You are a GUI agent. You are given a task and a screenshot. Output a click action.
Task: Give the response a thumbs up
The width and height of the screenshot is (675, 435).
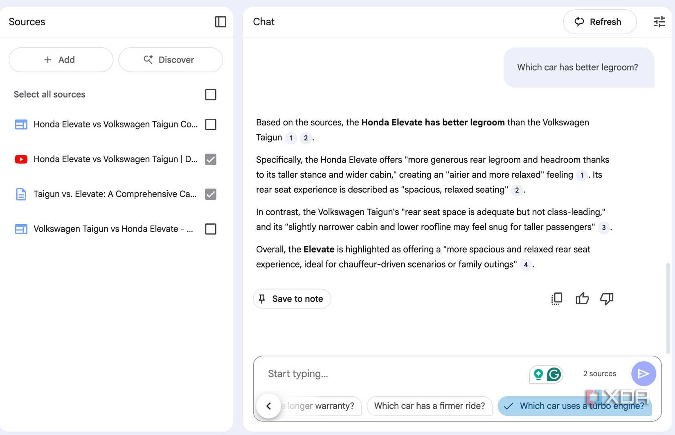(x=582, y=299)
